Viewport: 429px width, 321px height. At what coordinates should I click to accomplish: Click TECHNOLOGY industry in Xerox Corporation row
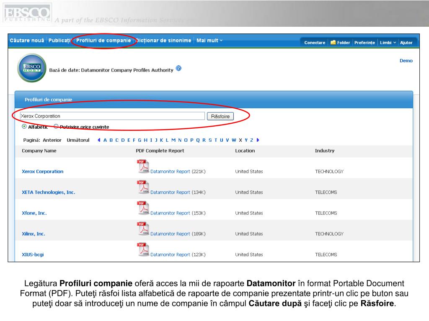coord(329,171)
